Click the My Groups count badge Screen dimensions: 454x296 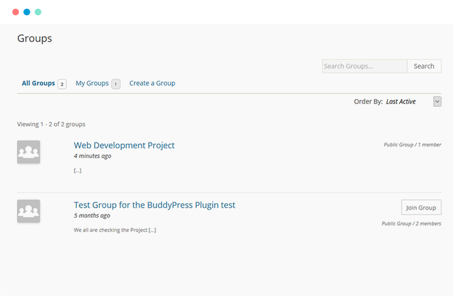click(x=116, y=84)
